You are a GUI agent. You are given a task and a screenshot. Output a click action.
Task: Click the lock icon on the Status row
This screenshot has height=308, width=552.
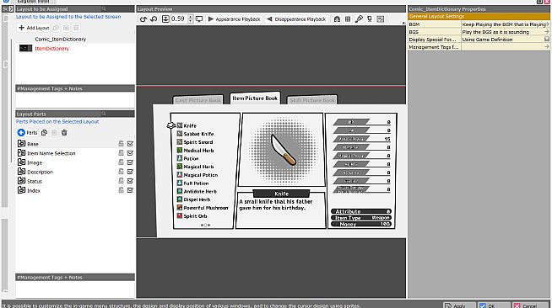click(x=121, y=181)
